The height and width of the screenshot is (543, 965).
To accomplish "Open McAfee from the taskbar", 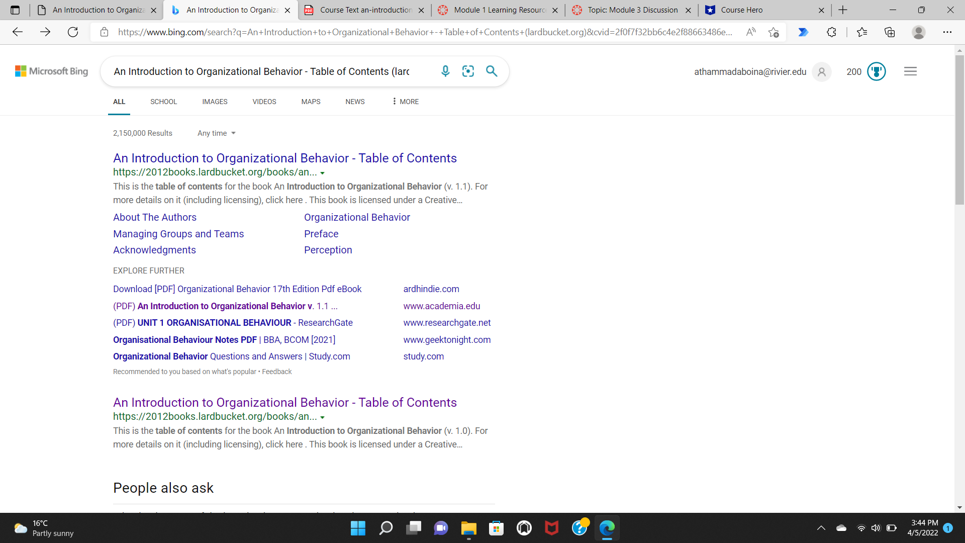I will [x=551, y=528].
